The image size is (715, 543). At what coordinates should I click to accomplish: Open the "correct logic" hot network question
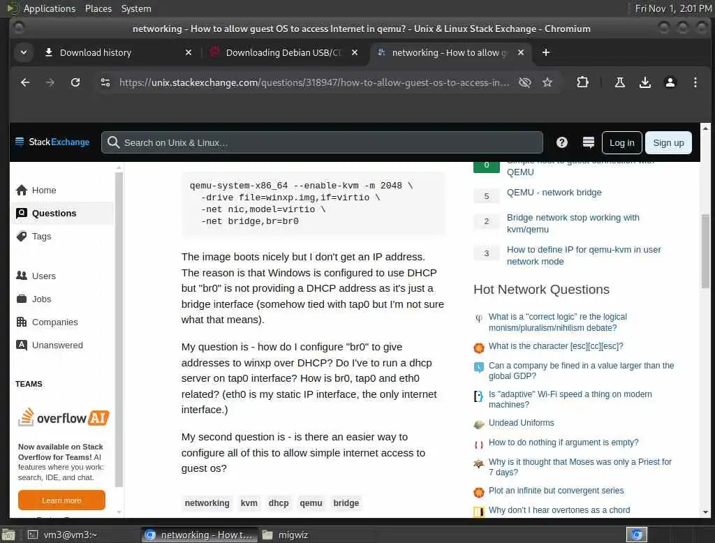coord(558,322)
